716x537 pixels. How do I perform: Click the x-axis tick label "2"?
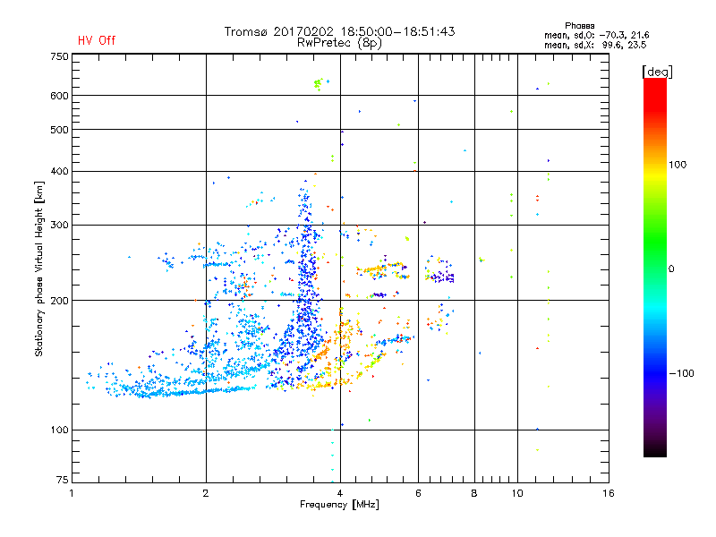point(206,493)
